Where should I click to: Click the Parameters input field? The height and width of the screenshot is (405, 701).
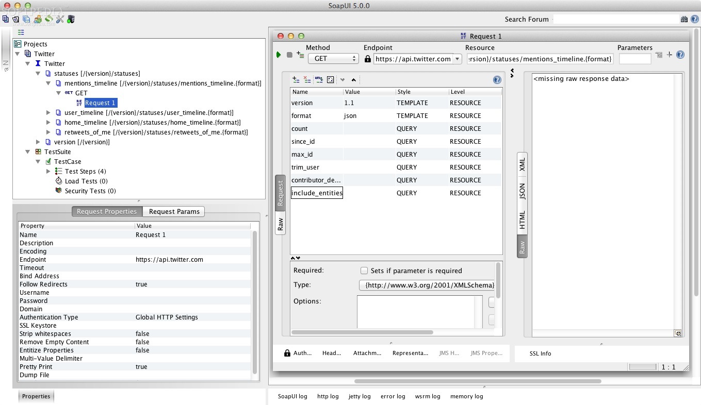tap(635, 59)
